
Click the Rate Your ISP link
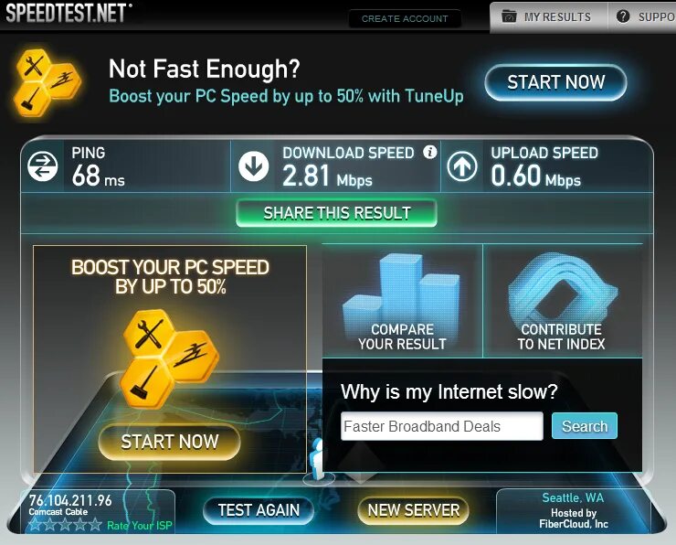click(139, 525)
